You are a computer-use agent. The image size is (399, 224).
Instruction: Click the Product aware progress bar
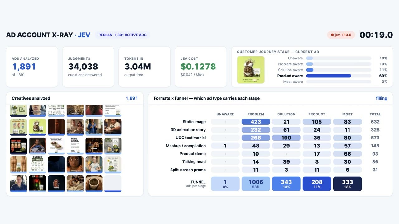point(339,76)
